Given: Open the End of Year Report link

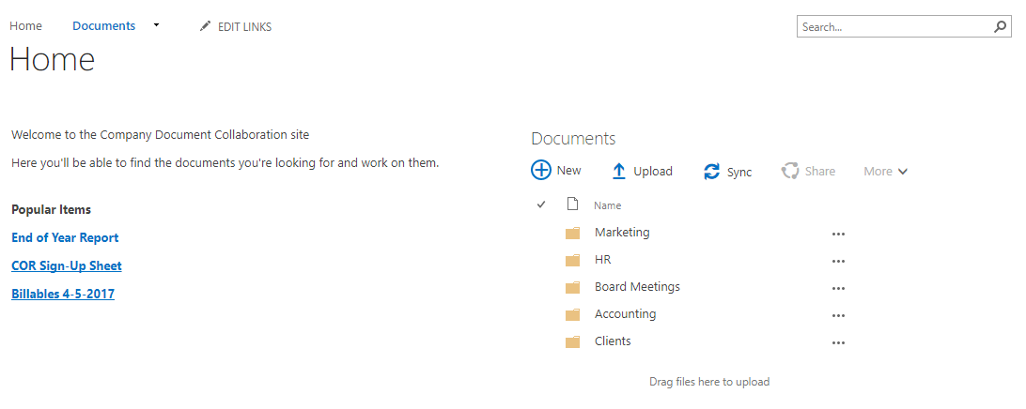Looking at the screenshot, I should pos(65,237).
